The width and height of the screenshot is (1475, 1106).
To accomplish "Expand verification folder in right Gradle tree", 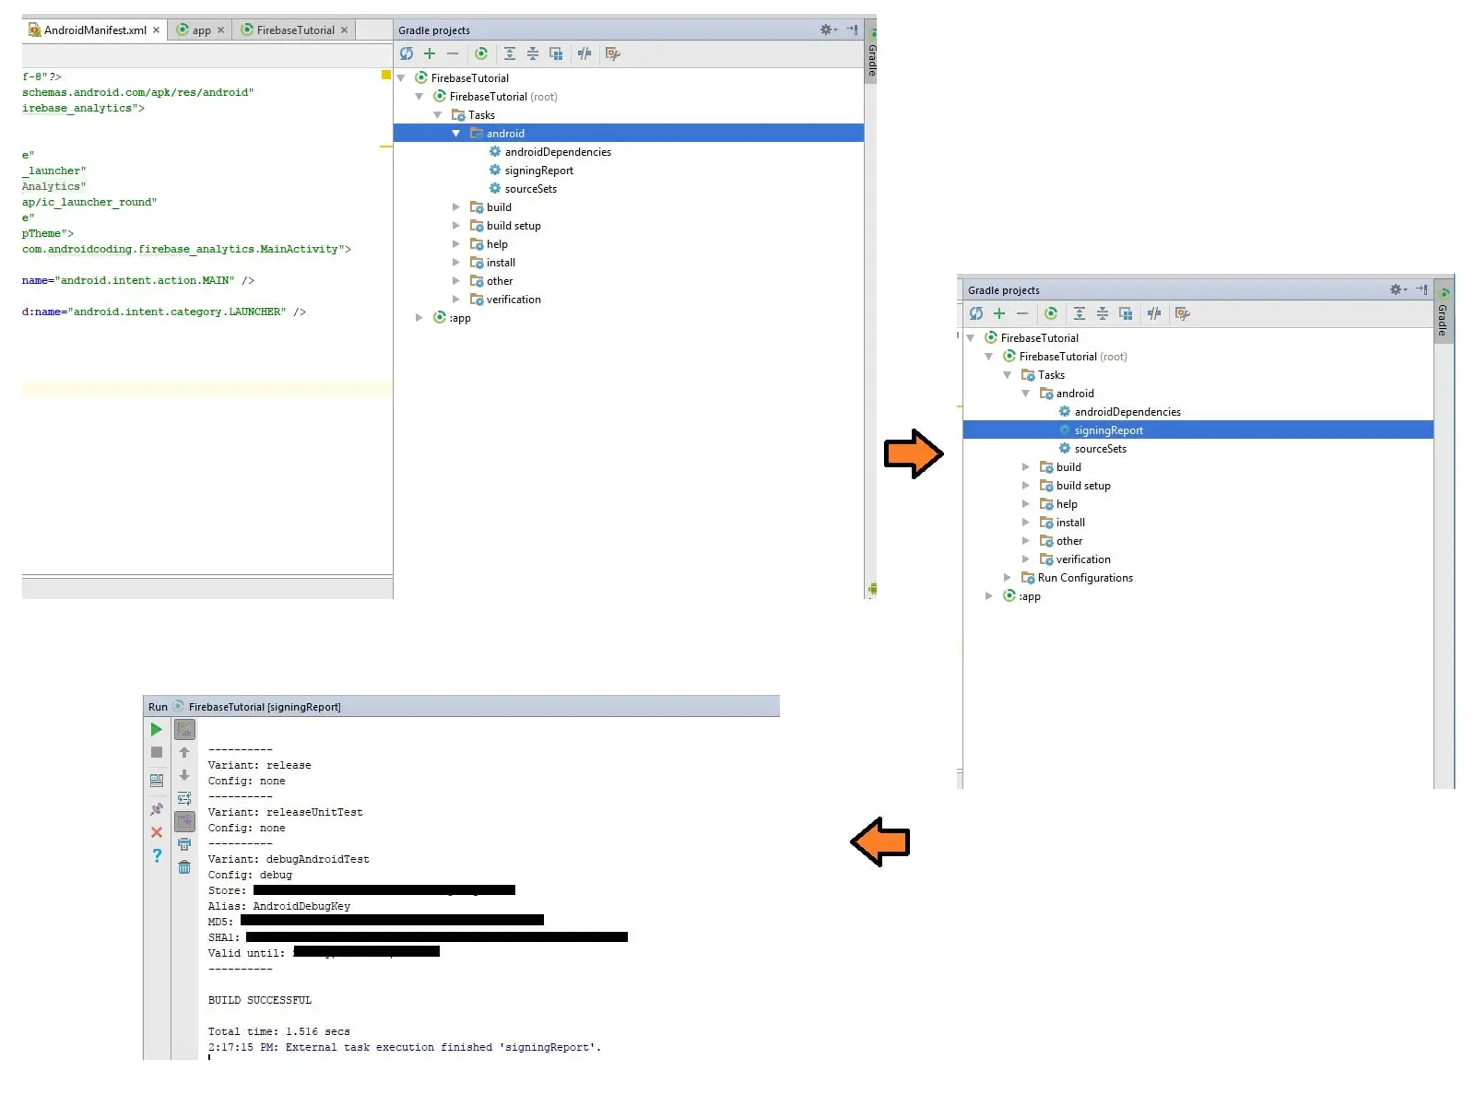I will click(x=1025, y=559).
